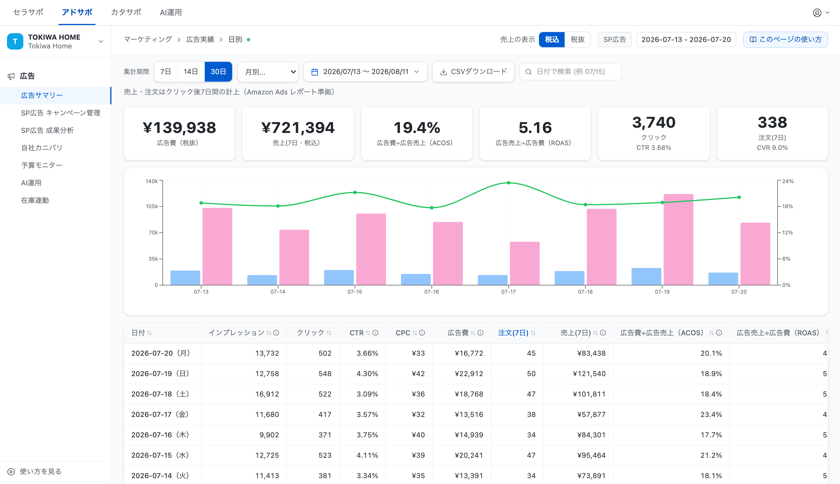The width and height of the screenshot is (840, 484).
Task: Click the sort arrows next to 広告費
Action: coord(473,333)
